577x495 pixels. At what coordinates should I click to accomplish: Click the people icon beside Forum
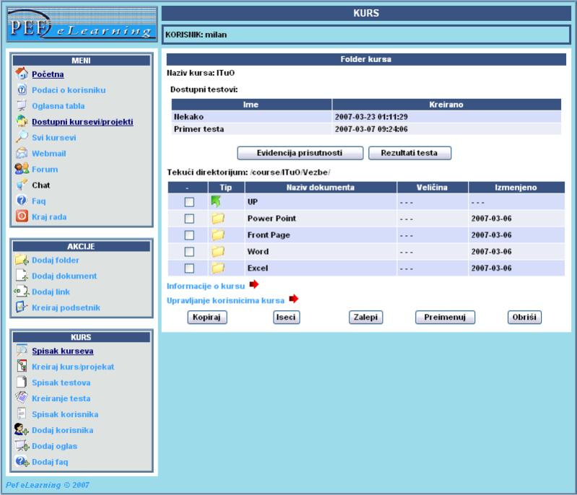coord(22,169)
